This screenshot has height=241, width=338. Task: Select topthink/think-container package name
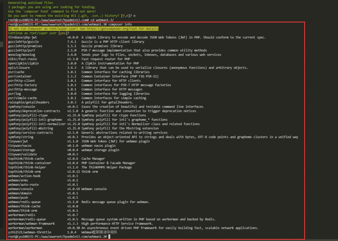30,163
